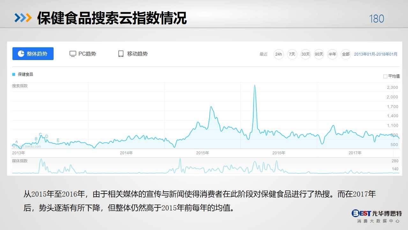Image resolution: width=408 pixels, height=230 pixels.
Task: Click the 2016年 axis label
Action: click(x=279, y=153)
